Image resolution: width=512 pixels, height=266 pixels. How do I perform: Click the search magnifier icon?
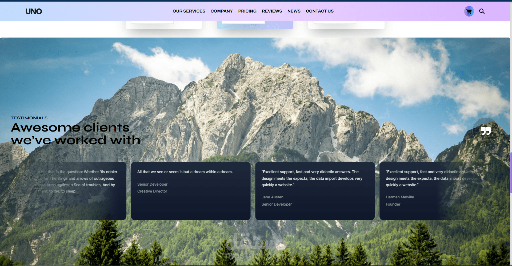(x=482, y=11)
